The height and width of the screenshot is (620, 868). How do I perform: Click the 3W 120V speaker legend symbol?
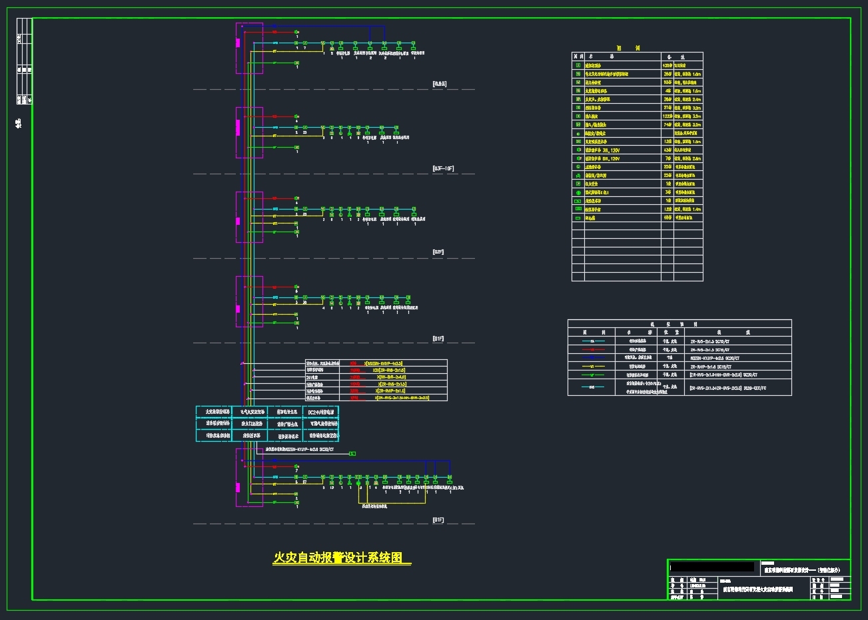click(578, 150)
